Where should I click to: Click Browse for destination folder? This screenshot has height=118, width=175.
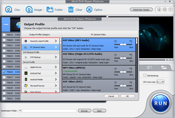coord(85,111)
